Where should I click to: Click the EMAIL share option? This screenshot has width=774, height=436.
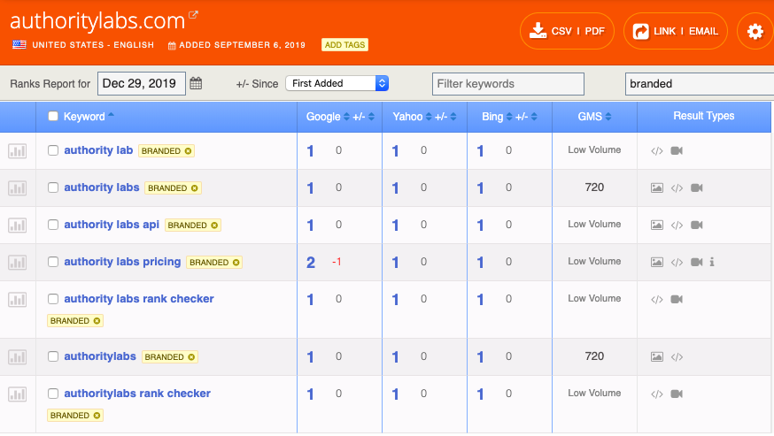(703, 32)
